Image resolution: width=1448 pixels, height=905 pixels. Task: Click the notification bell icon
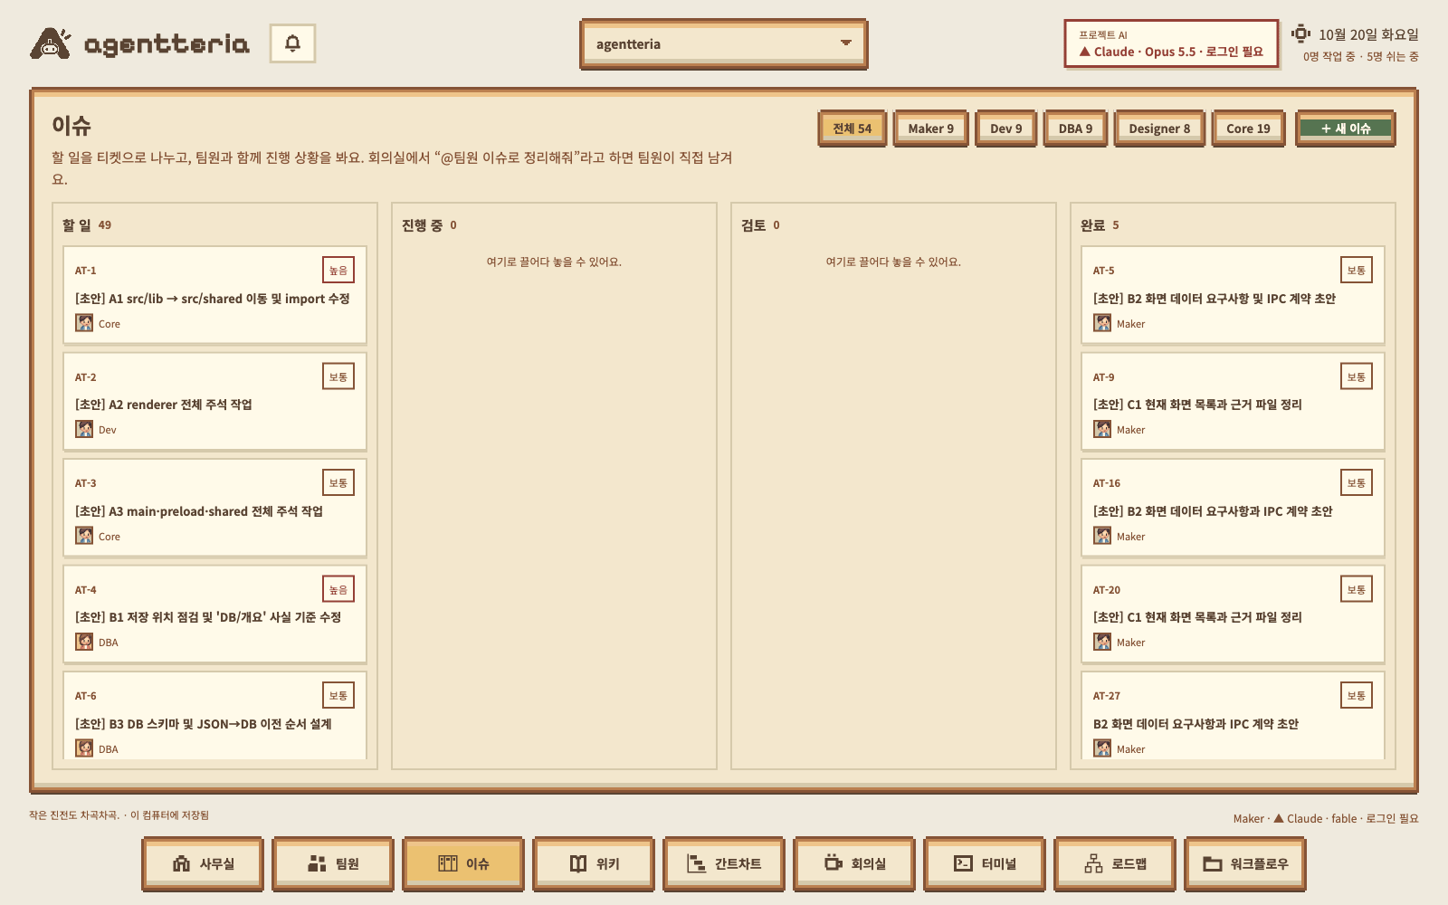292,43
